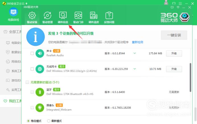Click the 版本：6.1.7601.18208 text
Image resolution: width=197 pixels, height=124 pixels.
click(x=118, y=108)
